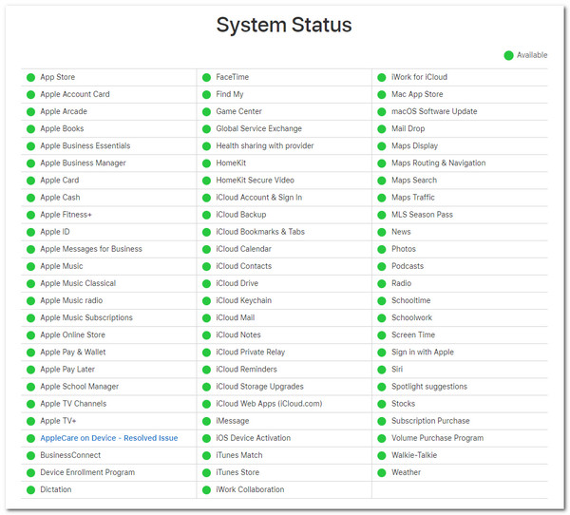Viewport: 570px width, 515px height.
Task: Click Apple Music Classical label
Action: [x=78, y=283]
